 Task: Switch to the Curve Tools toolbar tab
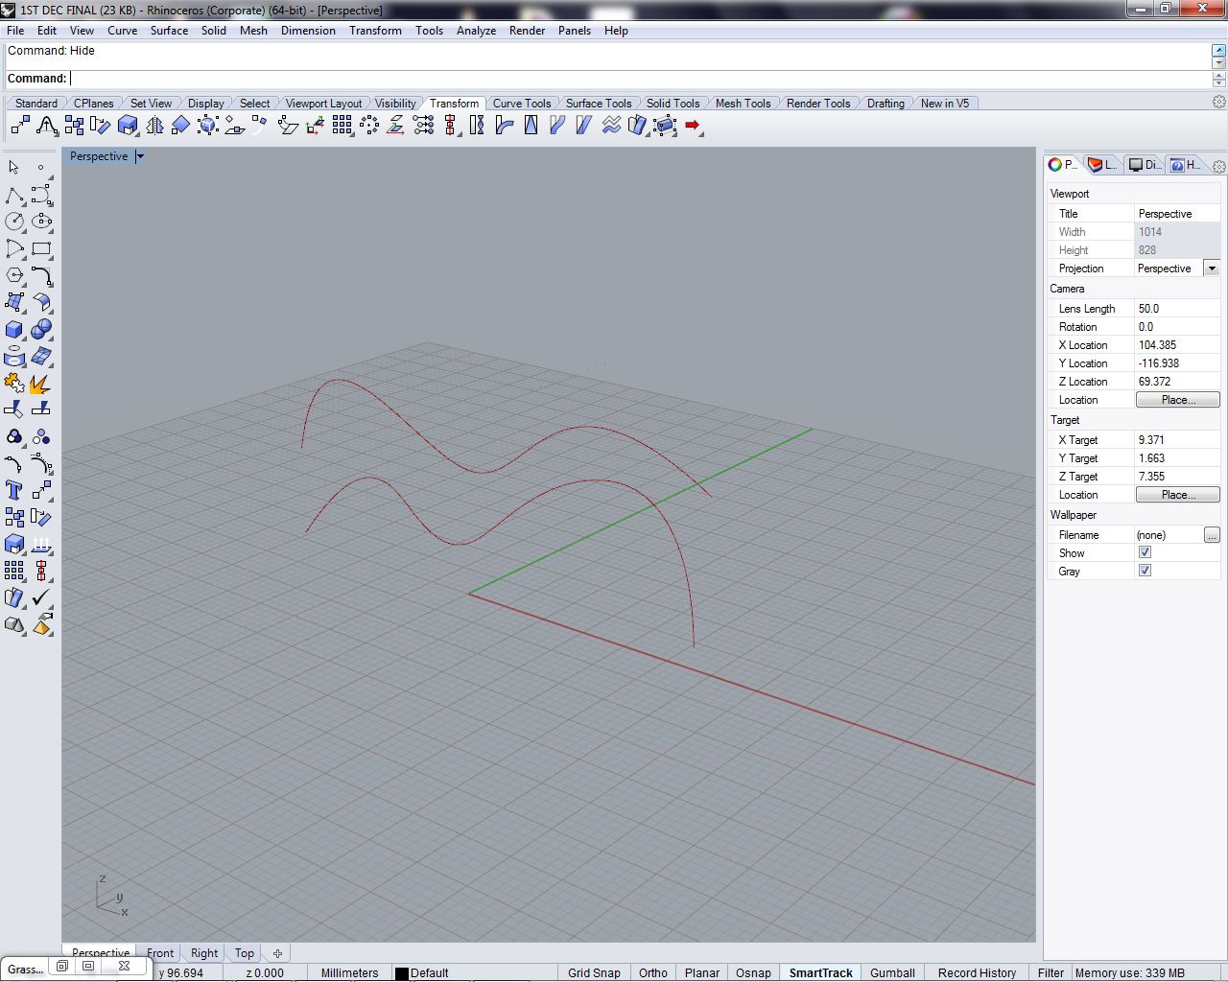pyautogui.click(x=521, y=104)
